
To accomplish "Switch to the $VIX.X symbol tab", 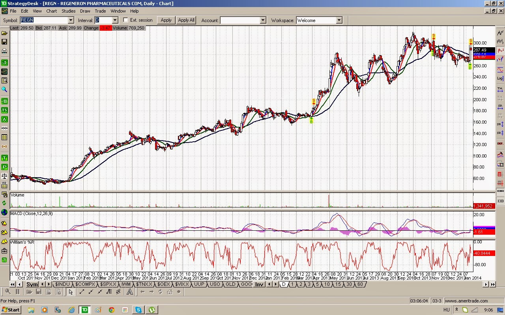I will point(182,284).
